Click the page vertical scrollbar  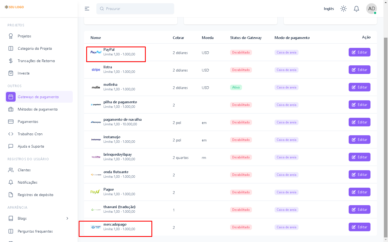point(386,134)
